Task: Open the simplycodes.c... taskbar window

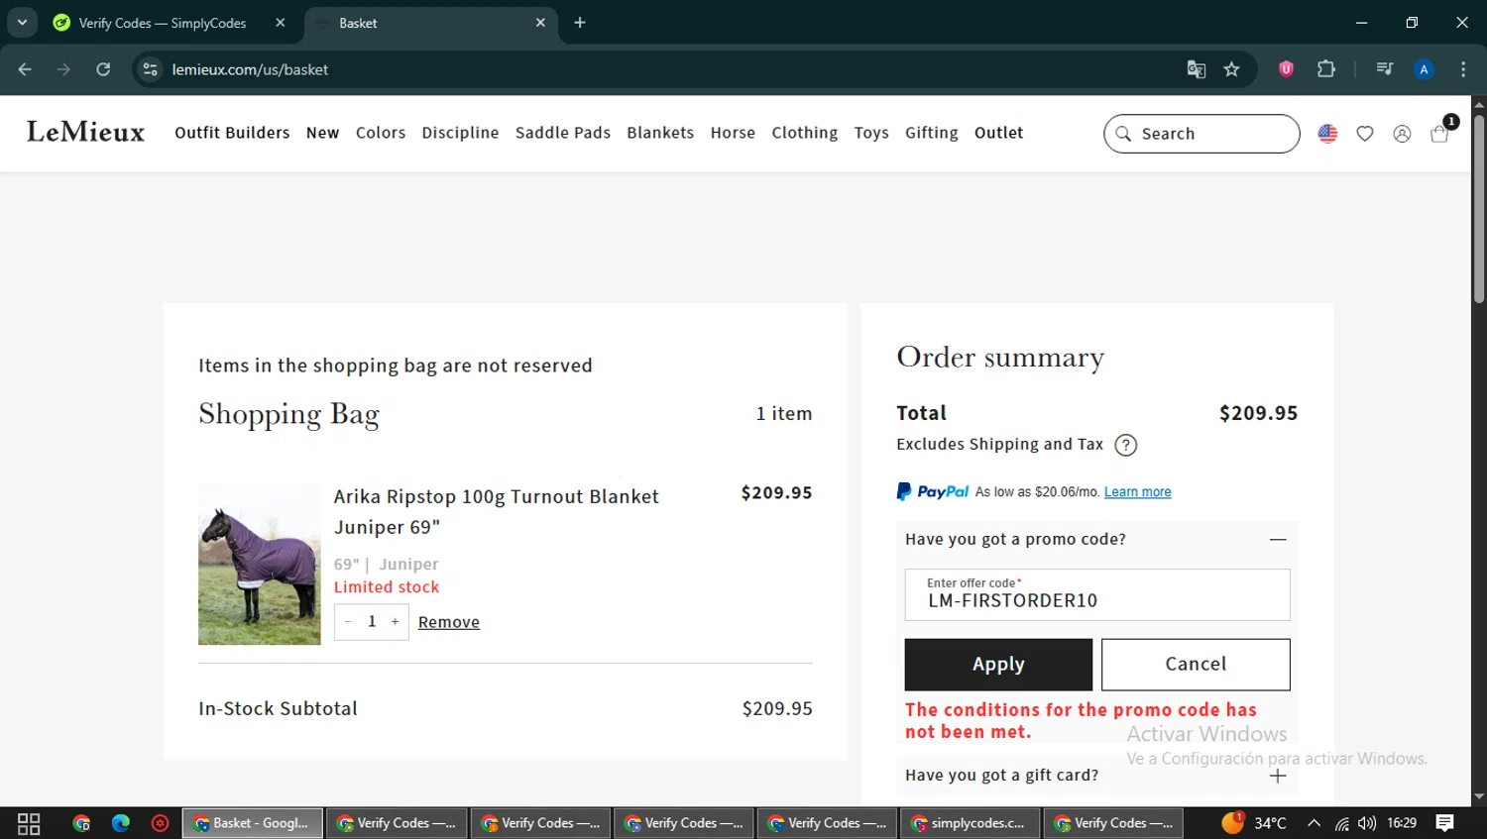Action: 969,823
